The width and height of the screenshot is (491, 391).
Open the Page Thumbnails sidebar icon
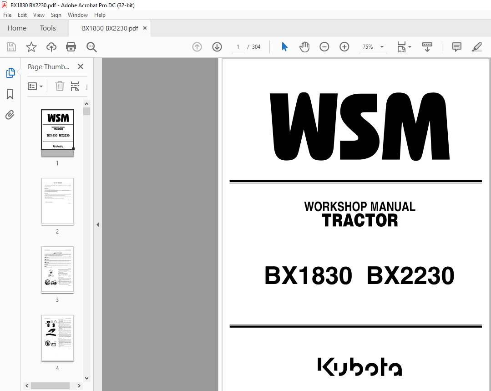click(x=10, y=73)
